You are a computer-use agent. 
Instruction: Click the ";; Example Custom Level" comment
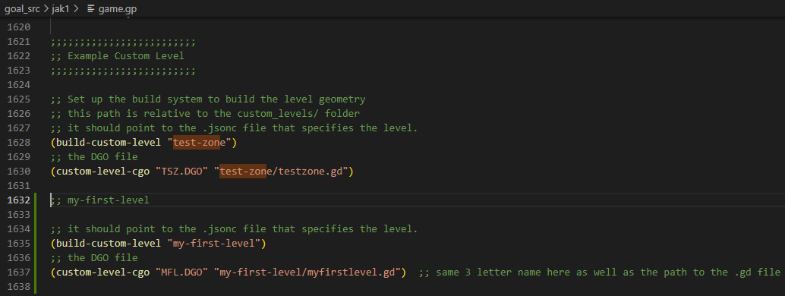[x=117, y=55]
